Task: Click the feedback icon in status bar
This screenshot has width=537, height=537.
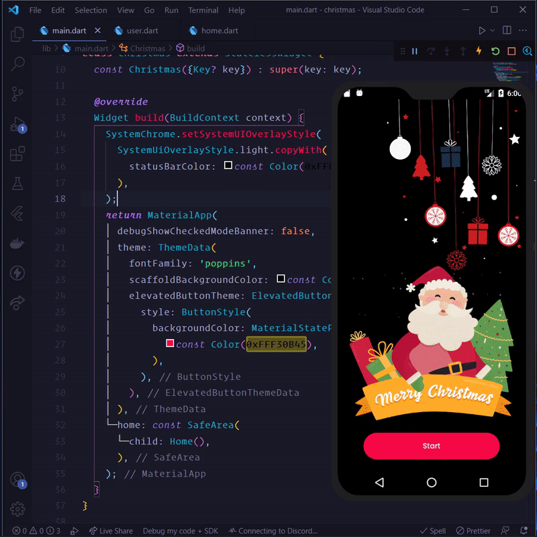Action: tap(505, 530)
